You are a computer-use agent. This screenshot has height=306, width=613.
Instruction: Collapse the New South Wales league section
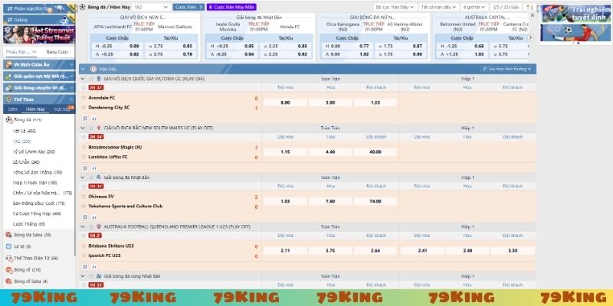point(84,127)
